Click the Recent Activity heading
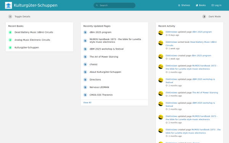This screenshot has height=143, width=229. (167, 26)
